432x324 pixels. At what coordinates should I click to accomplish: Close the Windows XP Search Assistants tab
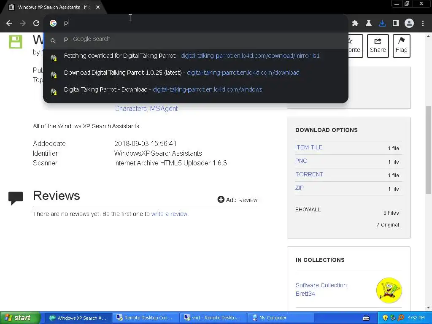(98, 7)
